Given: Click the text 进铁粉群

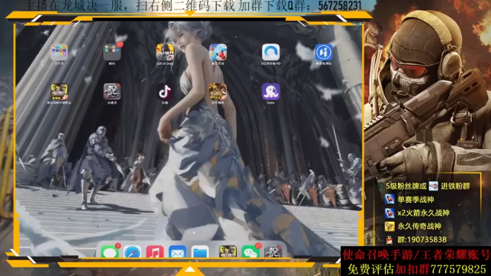Looking at the screenshot, I should click(x=455, y=186).
